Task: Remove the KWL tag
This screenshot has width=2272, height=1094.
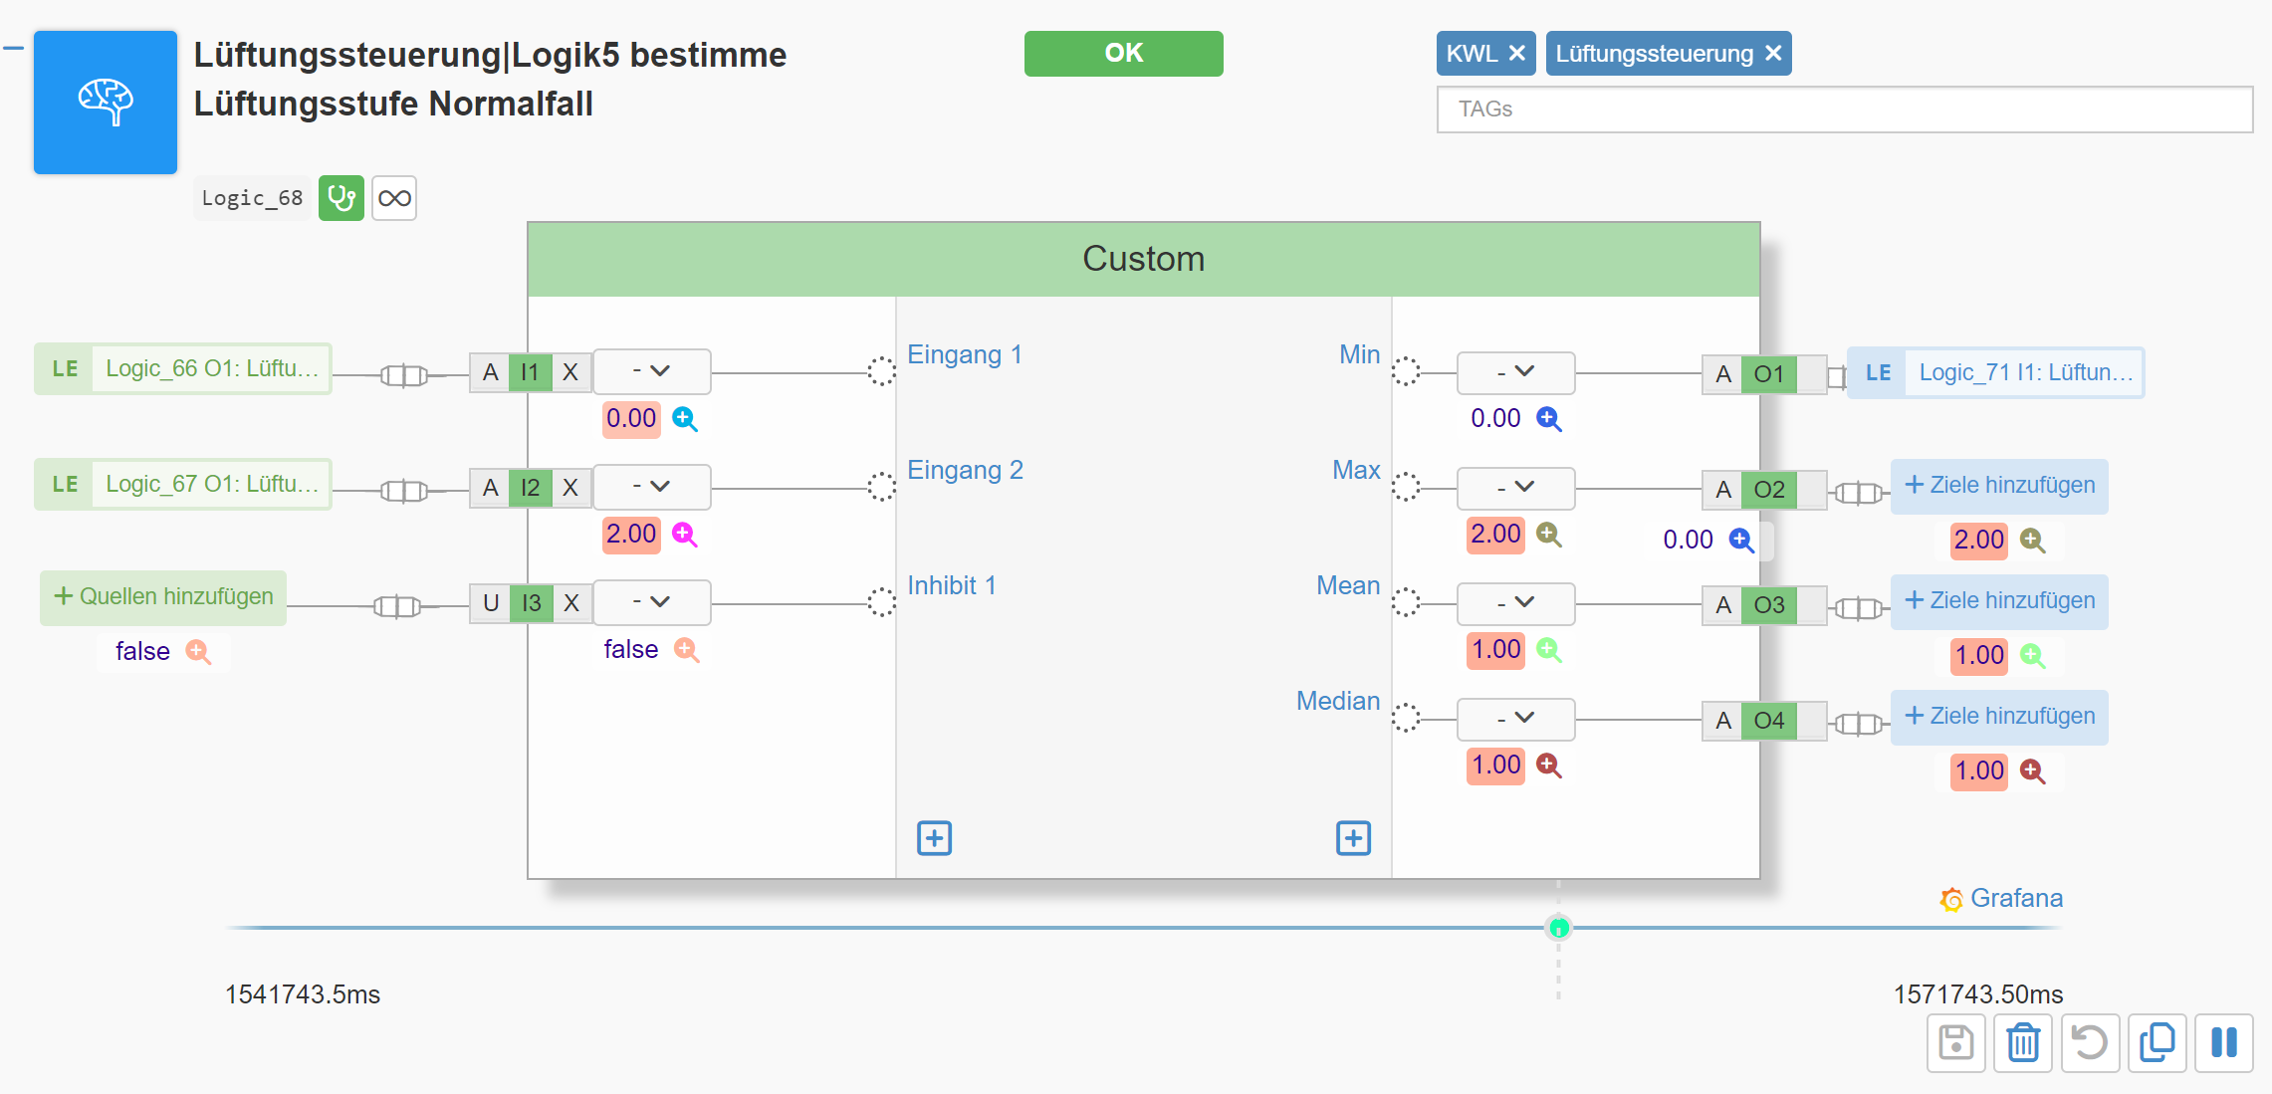Action: click(x=1516, y=54)
